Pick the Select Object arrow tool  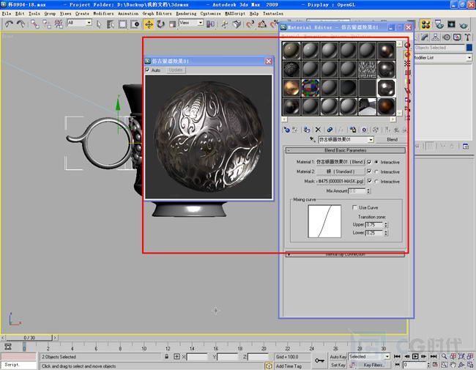tap(98, 24)
